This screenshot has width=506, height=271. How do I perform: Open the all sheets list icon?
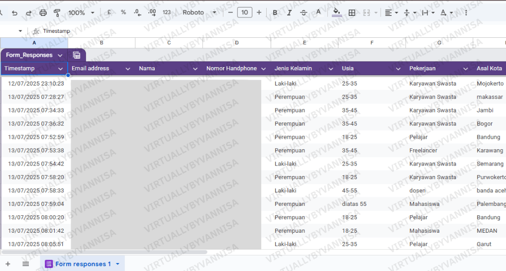pyautogui.click(x=25, y=264)
